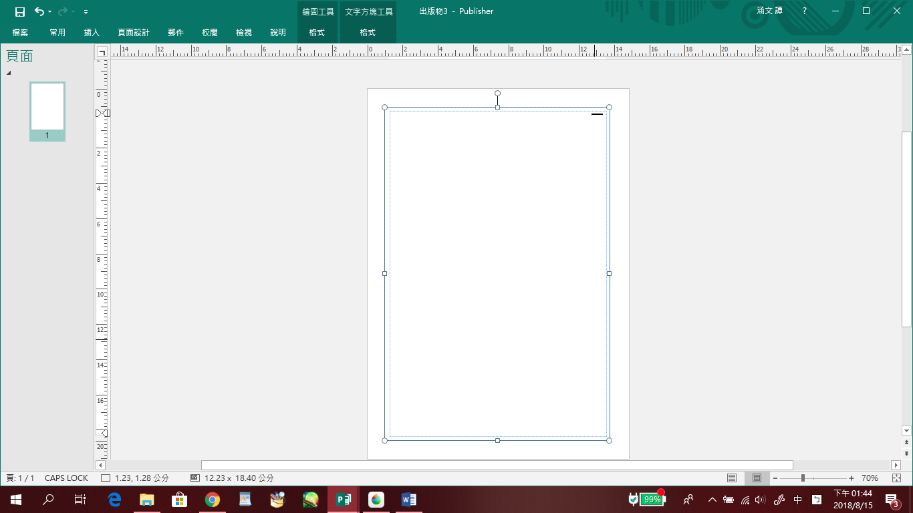The width and height of the screenshot is (913, 513).
Task: Click the next page double-arrow button
Action: pos(906,454)
